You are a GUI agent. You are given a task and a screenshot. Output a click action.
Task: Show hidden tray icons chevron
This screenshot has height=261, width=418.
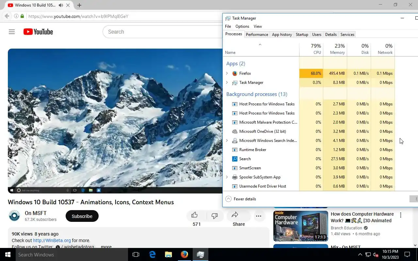tap(360, 255)
